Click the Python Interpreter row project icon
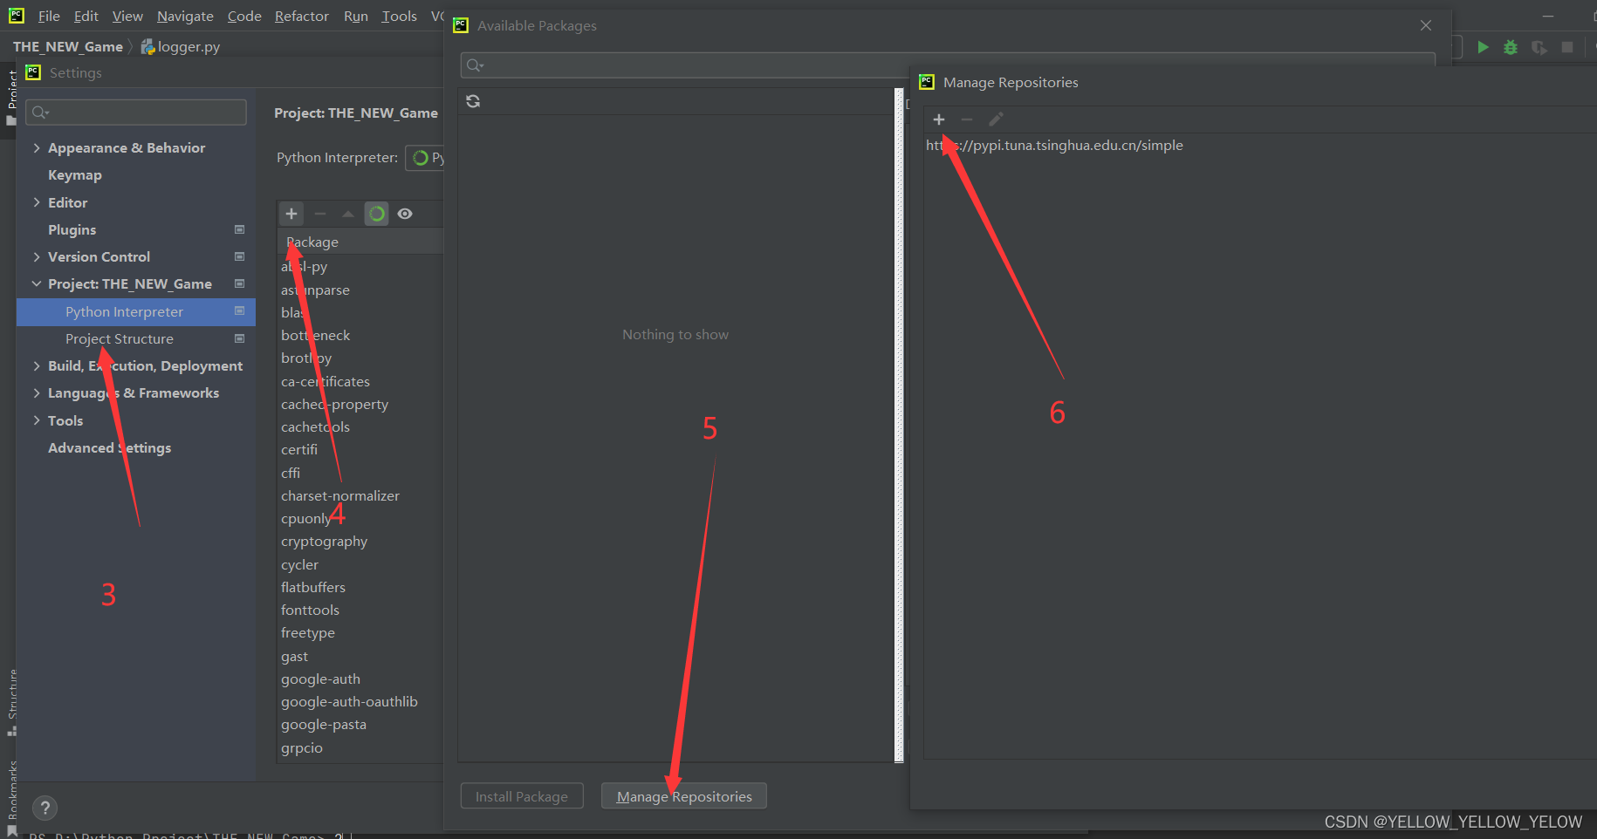This screenshot has width=1597, height=839. point(239,311)
